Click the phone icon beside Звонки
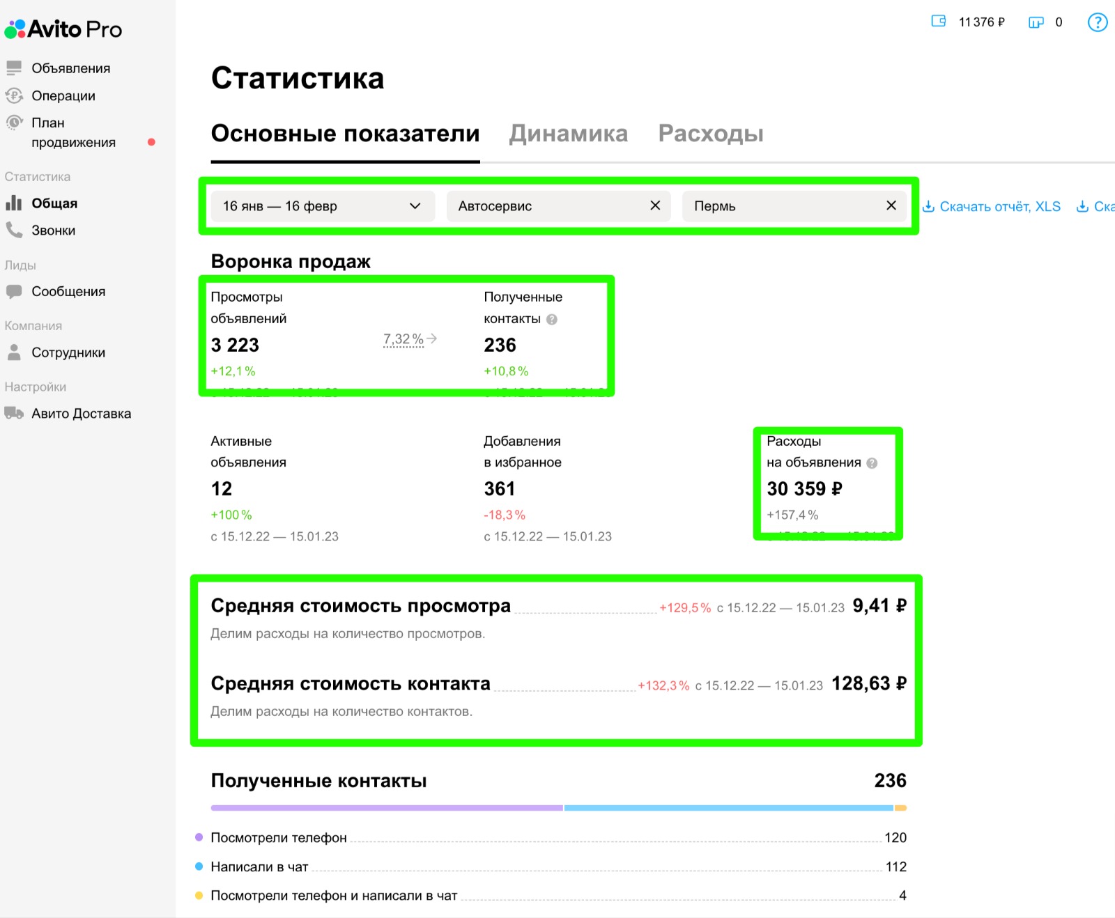Image resolution: width=1115 pixels, height=918 pixels. coord(14,230)
